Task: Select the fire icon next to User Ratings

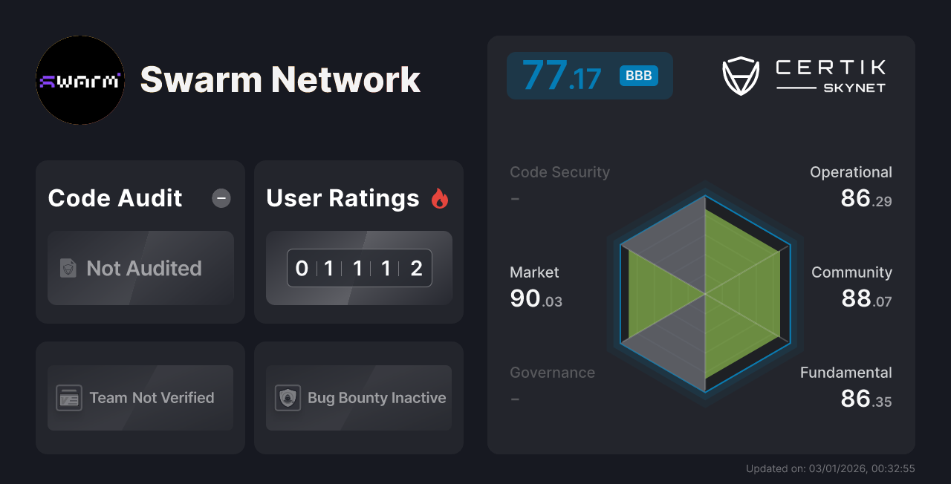Action: click(x=440, y=197)
